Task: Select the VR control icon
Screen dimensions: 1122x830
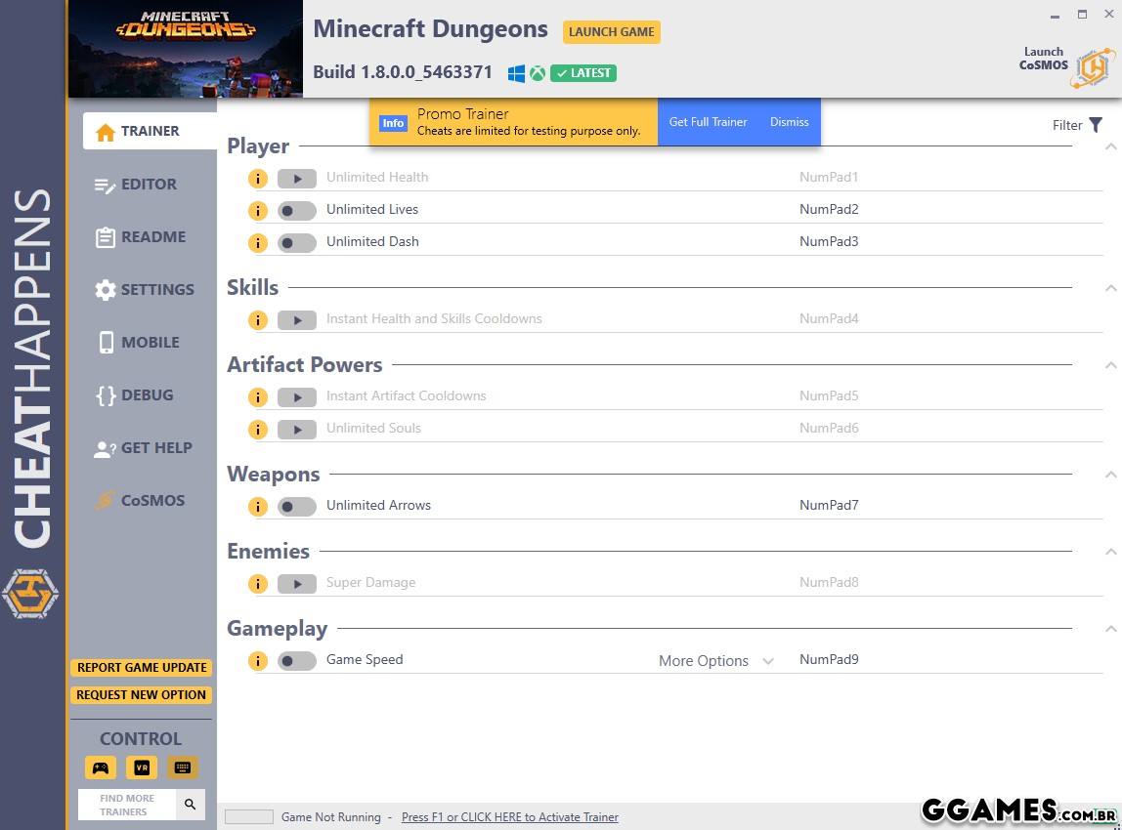Action: [x=142, y=768]
